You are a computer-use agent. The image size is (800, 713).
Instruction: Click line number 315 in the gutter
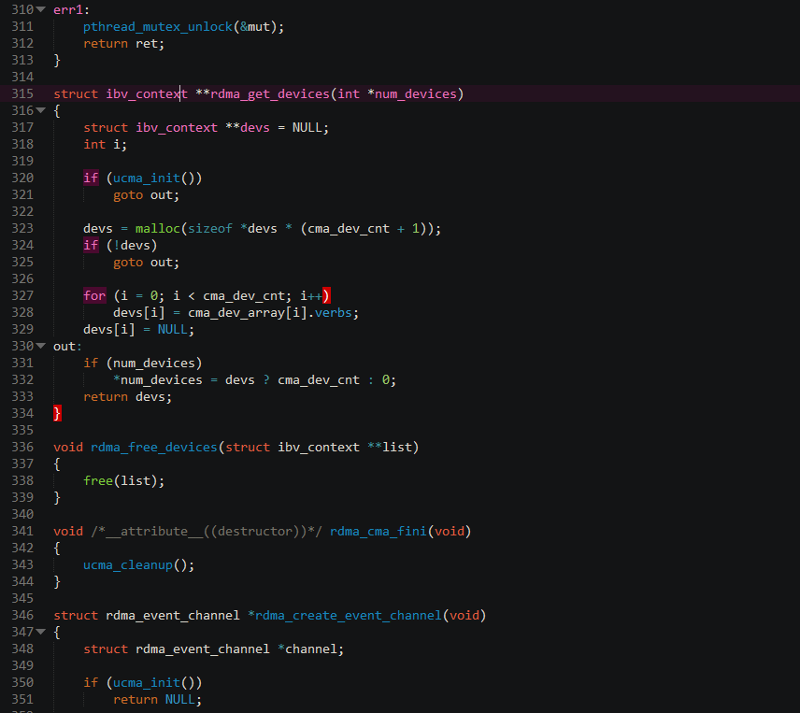coord(22,93)
